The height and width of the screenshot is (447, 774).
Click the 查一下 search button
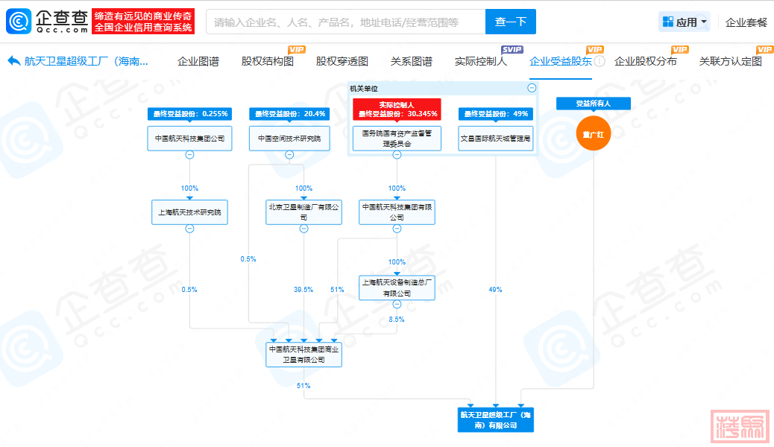(x=510, y=22)
